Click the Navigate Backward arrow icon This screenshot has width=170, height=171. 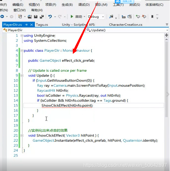(2, 17)
